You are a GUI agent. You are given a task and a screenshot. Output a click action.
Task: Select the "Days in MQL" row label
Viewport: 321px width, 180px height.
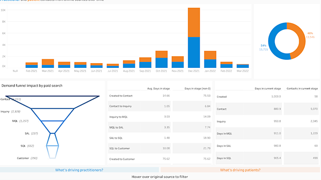[x=224, y=134]
